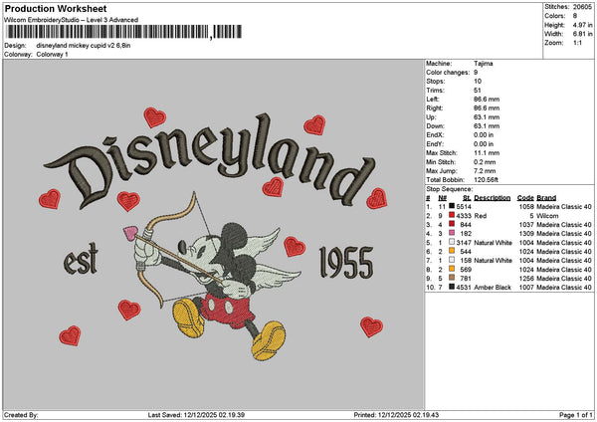The width and height of the screenshot is (597, 422).
Task: Select the orange swatch for stop 544
Action: tap(454, 251)
